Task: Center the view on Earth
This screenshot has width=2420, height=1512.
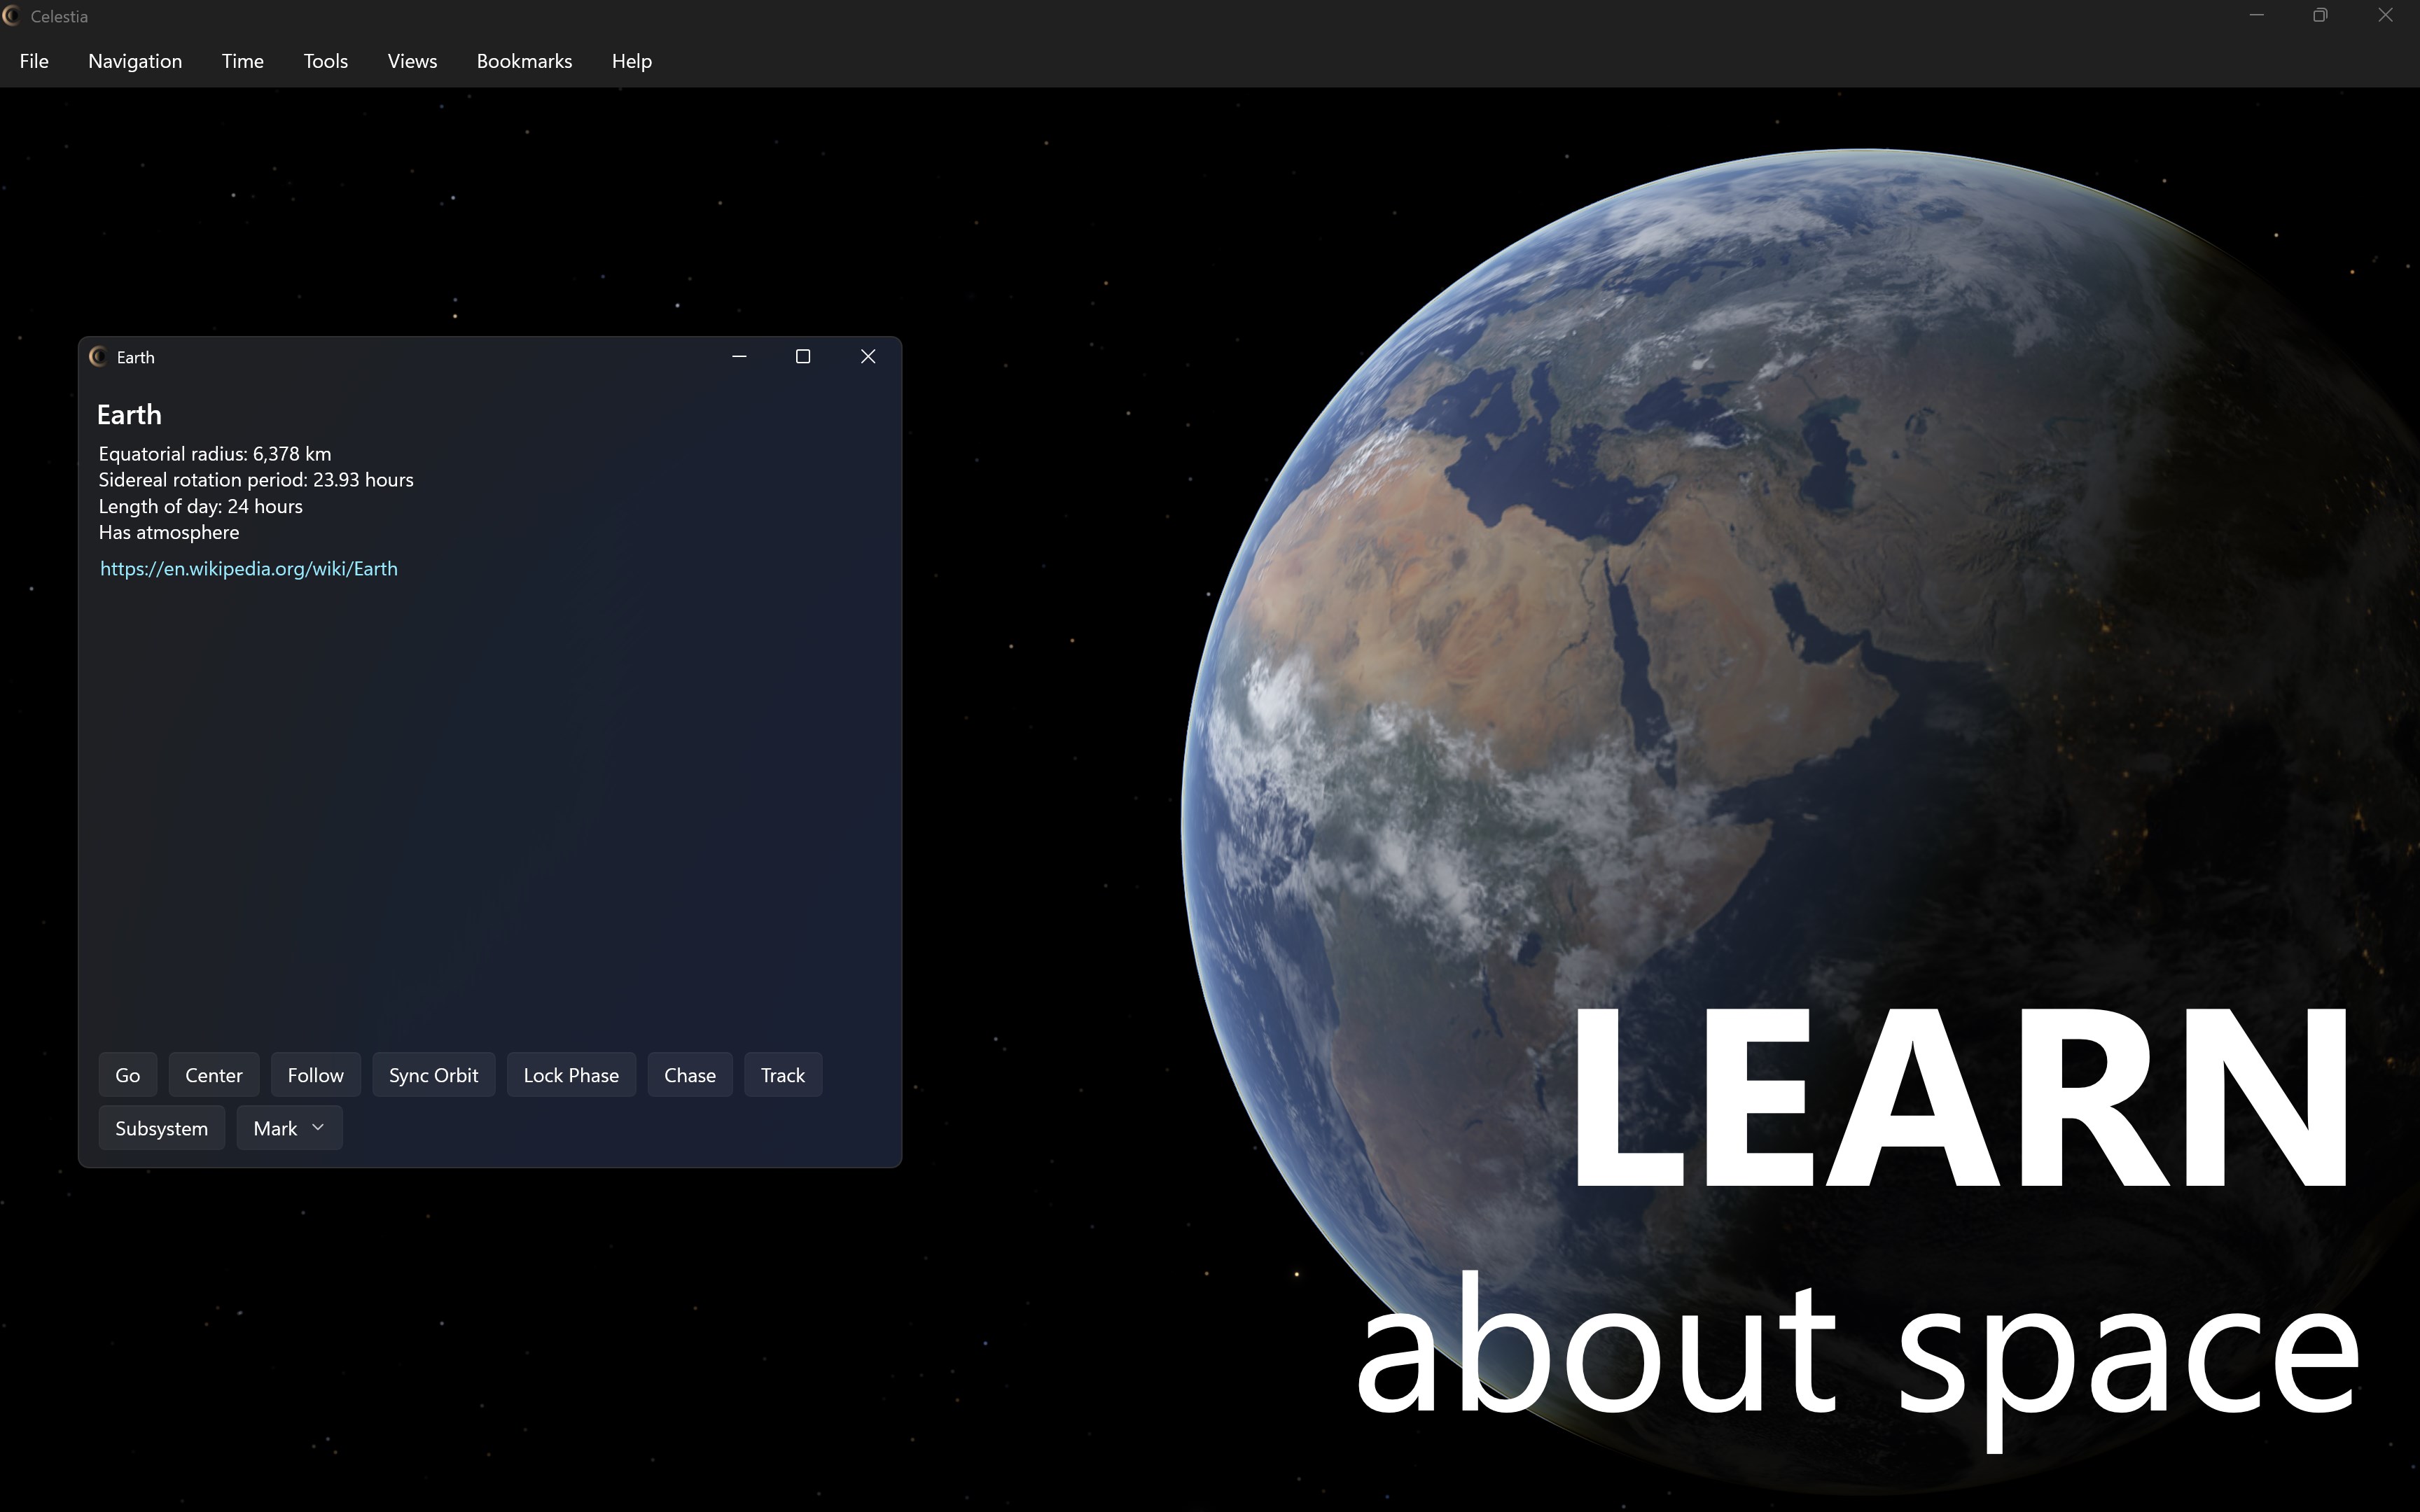Action: [x=213, y=1074]
